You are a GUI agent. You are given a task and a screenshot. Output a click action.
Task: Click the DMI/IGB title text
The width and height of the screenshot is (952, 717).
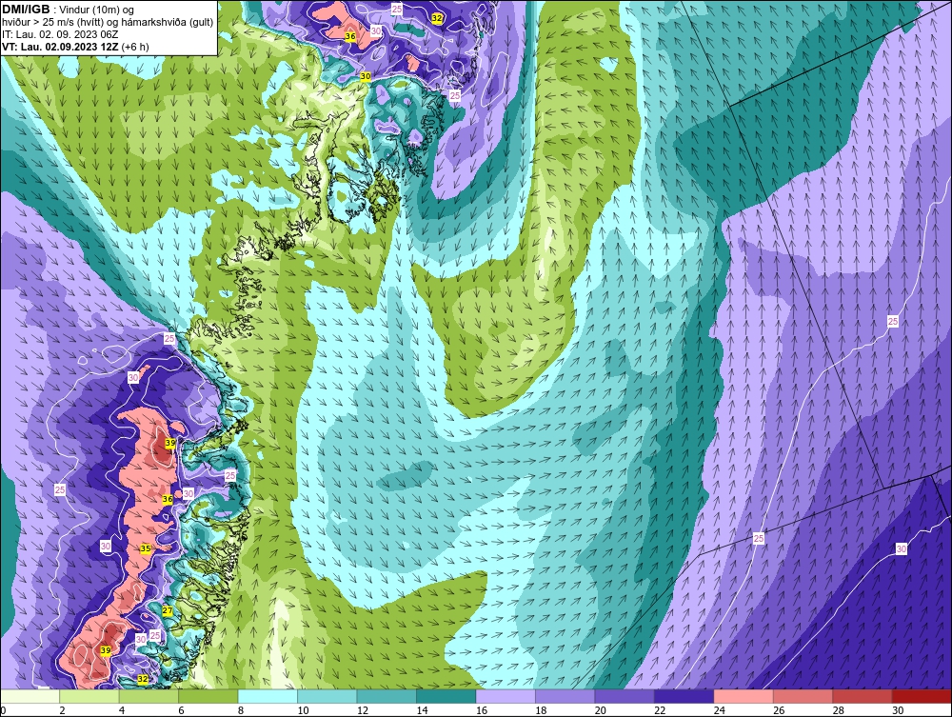pos(26,10)
